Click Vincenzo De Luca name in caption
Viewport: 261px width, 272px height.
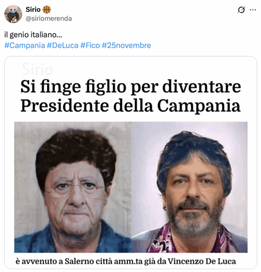[x=202, y=262]
